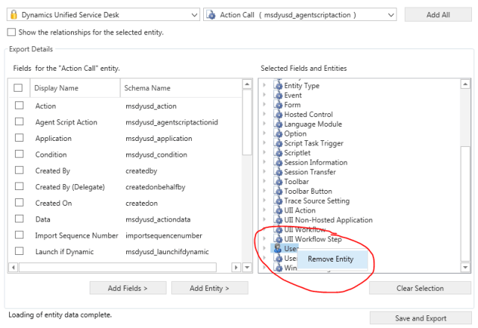Check the Created By (Delegate) field checkbox
Viewport: 478px width, 328px height.
(x=19, y=186)
